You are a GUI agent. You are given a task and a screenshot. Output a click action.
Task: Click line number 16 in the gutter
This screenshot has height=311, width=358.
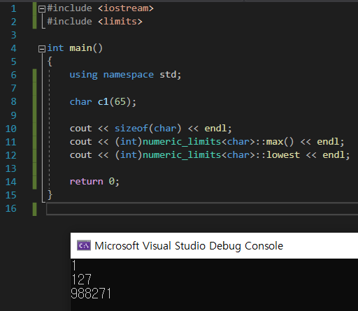coord(11,208)
